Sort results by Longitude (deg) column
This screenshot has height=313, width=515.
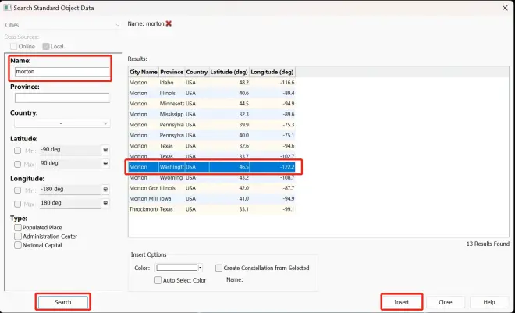[x=272, y=72]
